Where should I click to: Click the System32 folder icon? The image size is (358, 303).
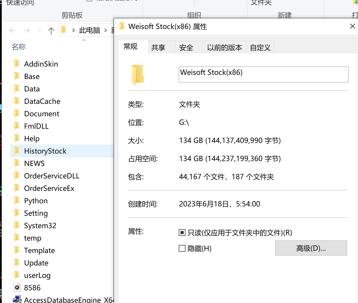click(17, 225)
